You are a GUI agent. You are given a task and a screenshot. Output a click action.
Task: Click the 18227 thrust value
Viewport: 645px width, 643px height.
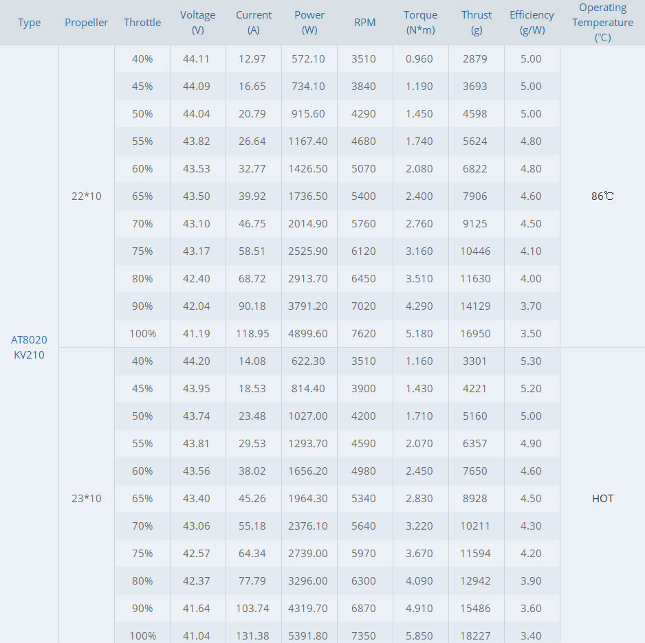click(x=475, y=635)
